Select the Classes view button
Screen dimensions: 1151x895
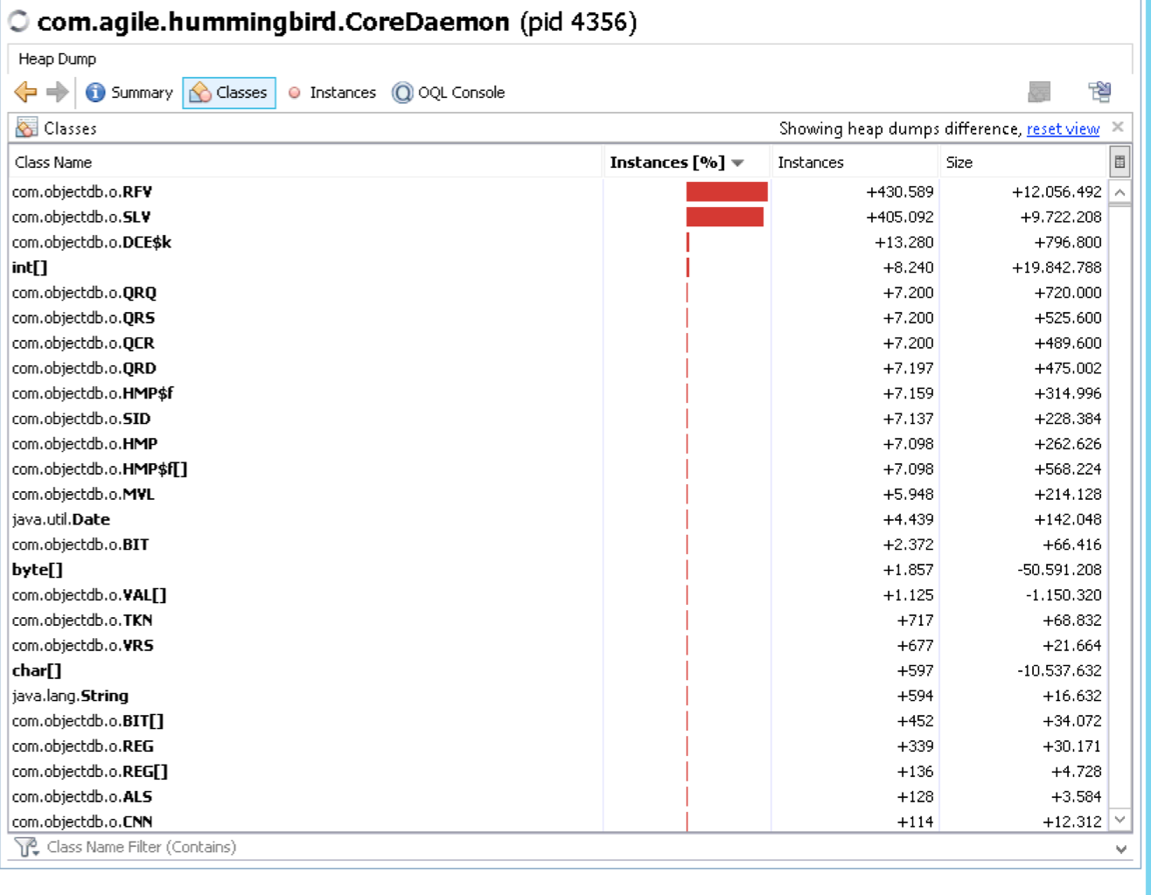229,93
